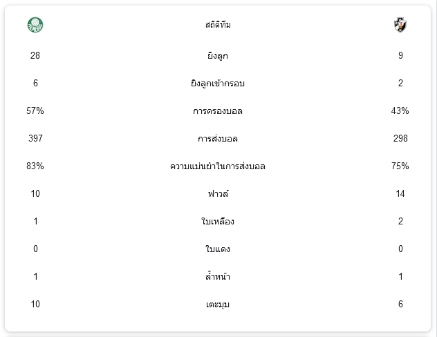
Task: Click the ล้ำหน้า stat label
Action: click(218, 276)
